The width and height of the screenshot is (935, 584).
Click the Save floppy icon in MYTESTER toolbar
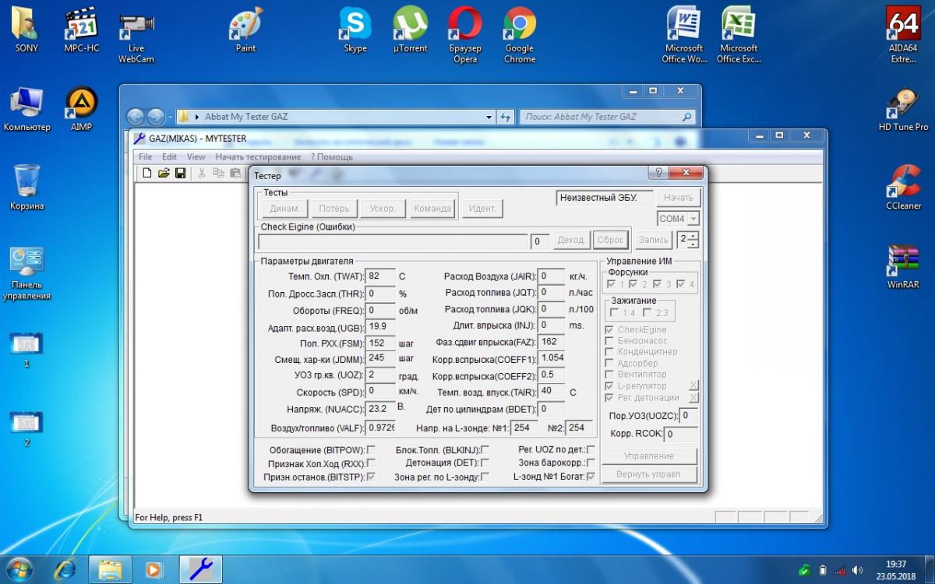(180, 173)
